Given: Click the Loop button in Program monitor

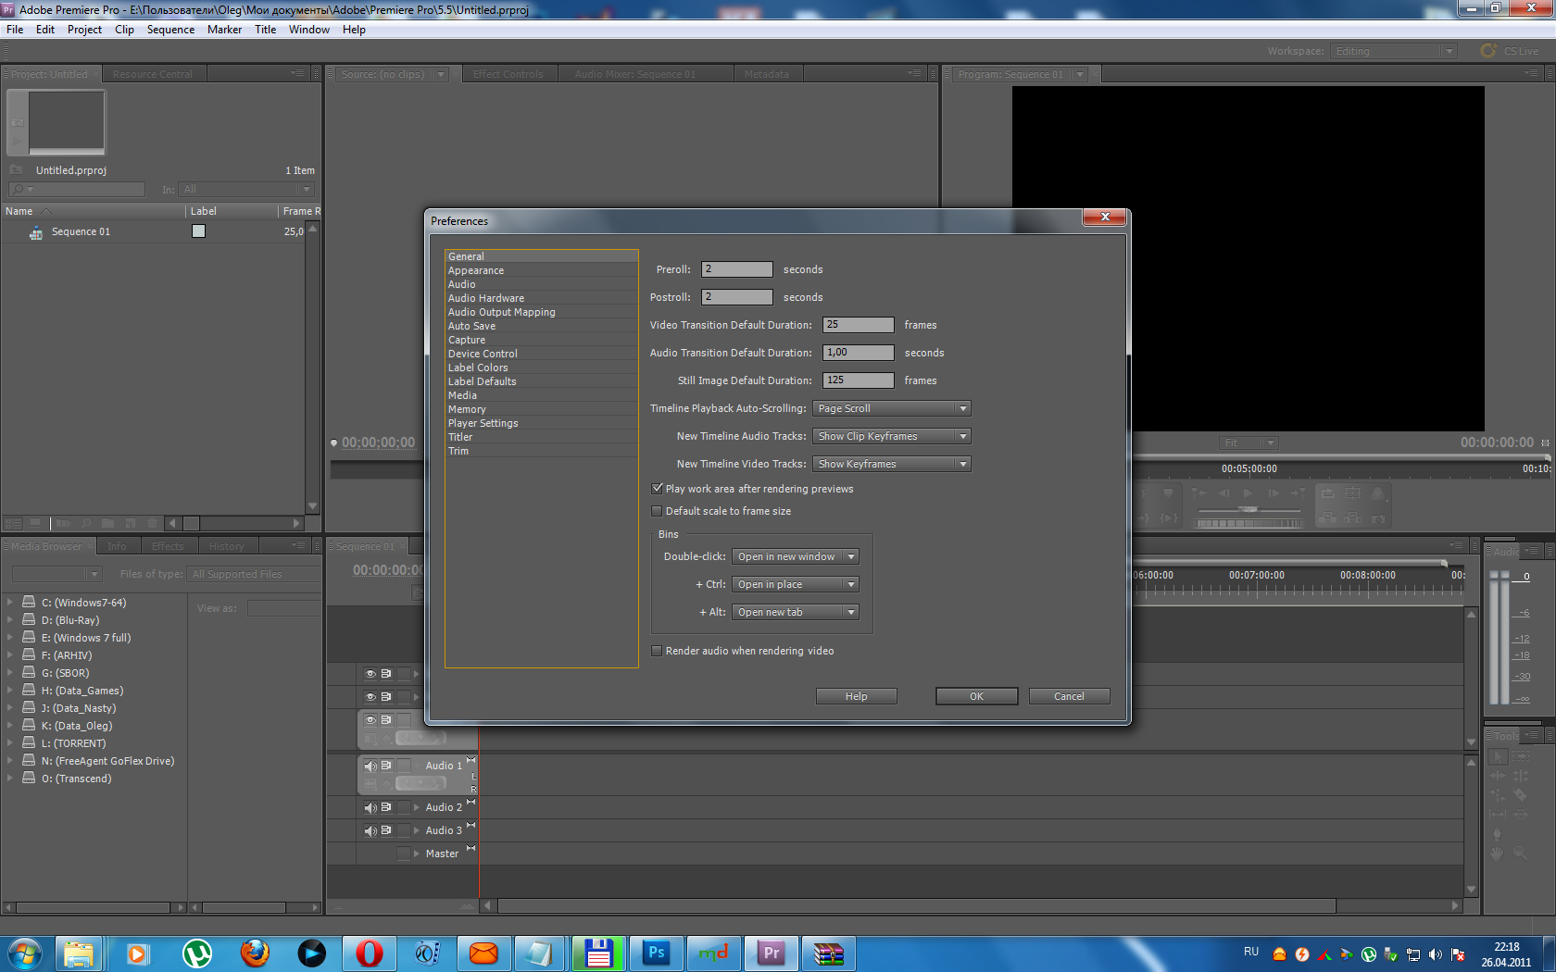Looking at the screenshot, I should [1327, 493].
